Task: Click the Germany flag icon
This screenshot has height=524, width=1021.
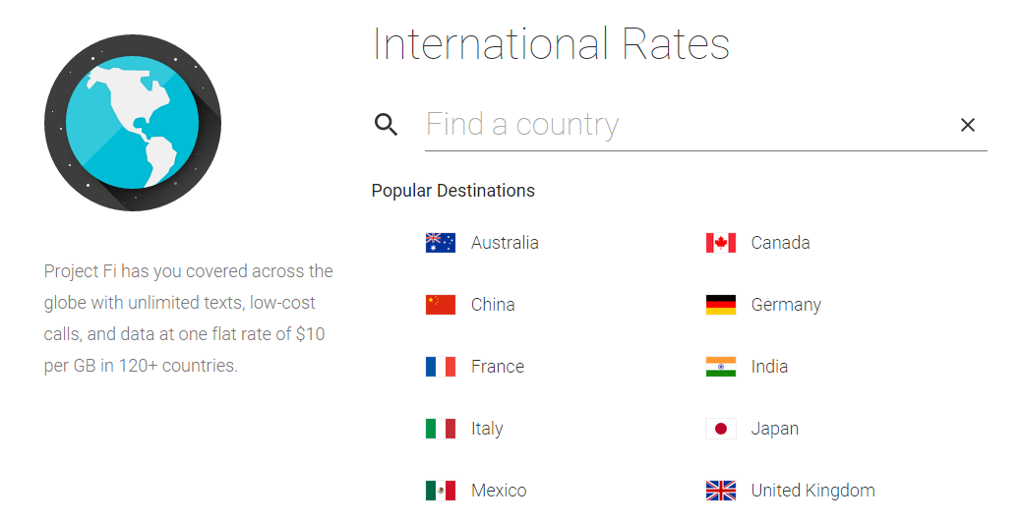Action: [721, 305]
